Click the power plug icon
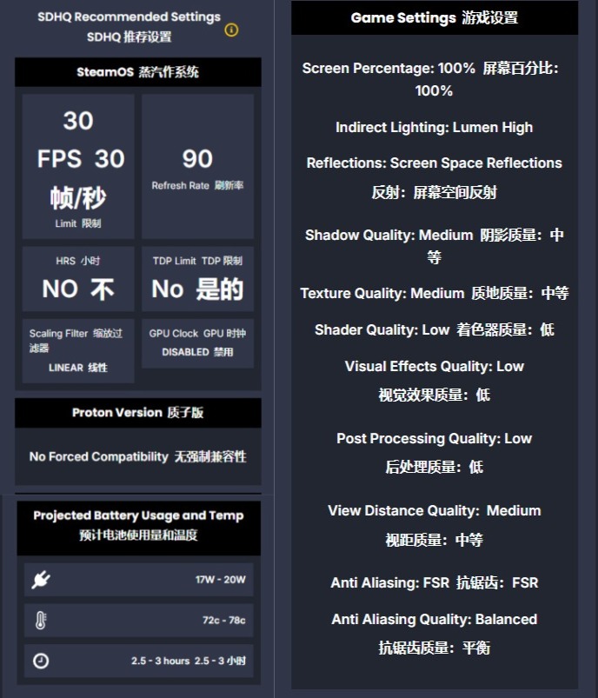The height and width of the screenshot is (698, 598). (x=41, y=580)
